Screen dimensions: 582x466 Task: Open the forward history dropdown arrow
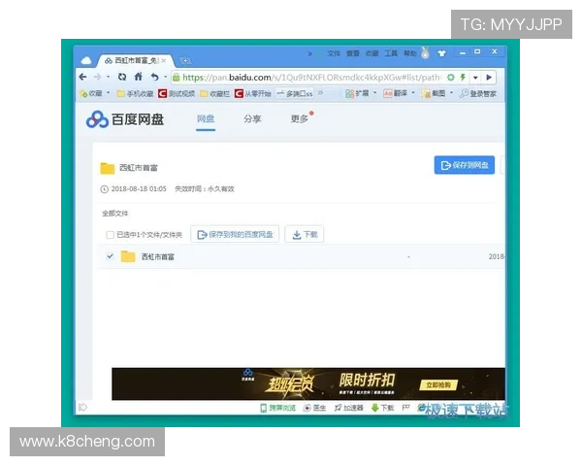108,78
